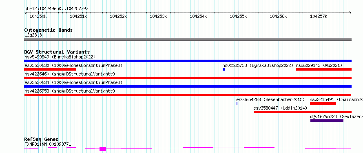Open the nsv4226460 (gnomADStructuralVariants) label
Viewport: 363px width, 153px height.
click(70, 74)
